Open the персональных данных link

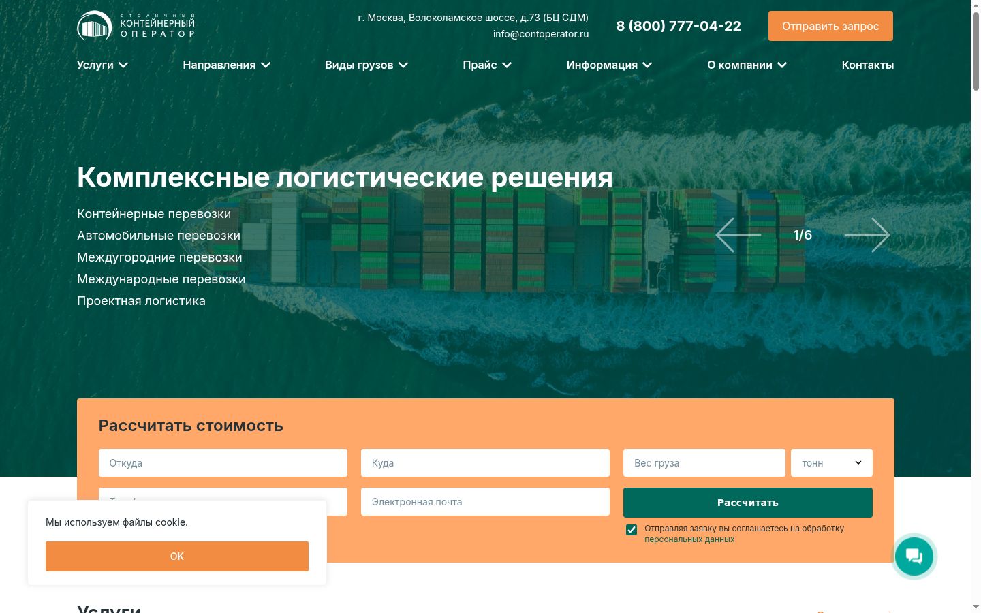(689, 539)
